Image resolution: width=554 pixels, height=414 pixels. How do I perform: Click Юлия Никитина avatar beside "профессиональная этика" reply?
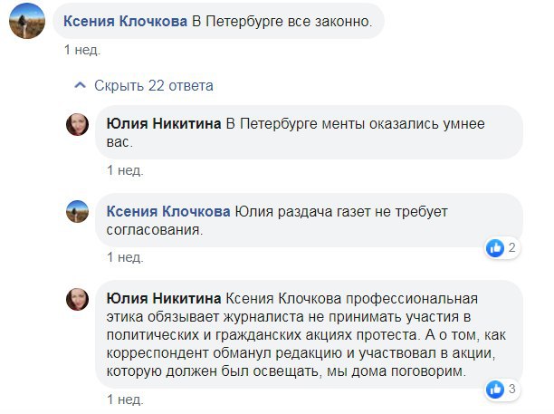(79, 300)
